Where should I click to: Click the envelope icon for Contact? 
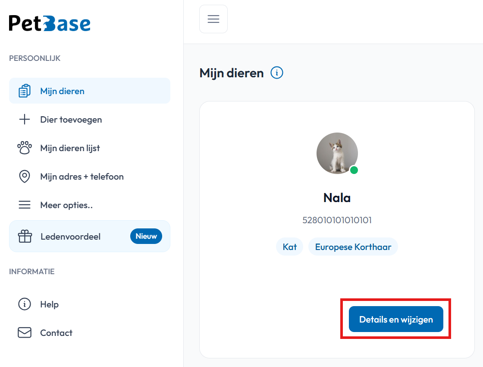tap(25, 332)
